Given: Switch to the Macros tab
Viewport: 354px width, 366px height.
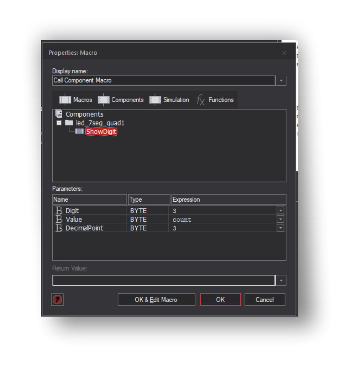Looking at the screenshot, I should point(76,100).
